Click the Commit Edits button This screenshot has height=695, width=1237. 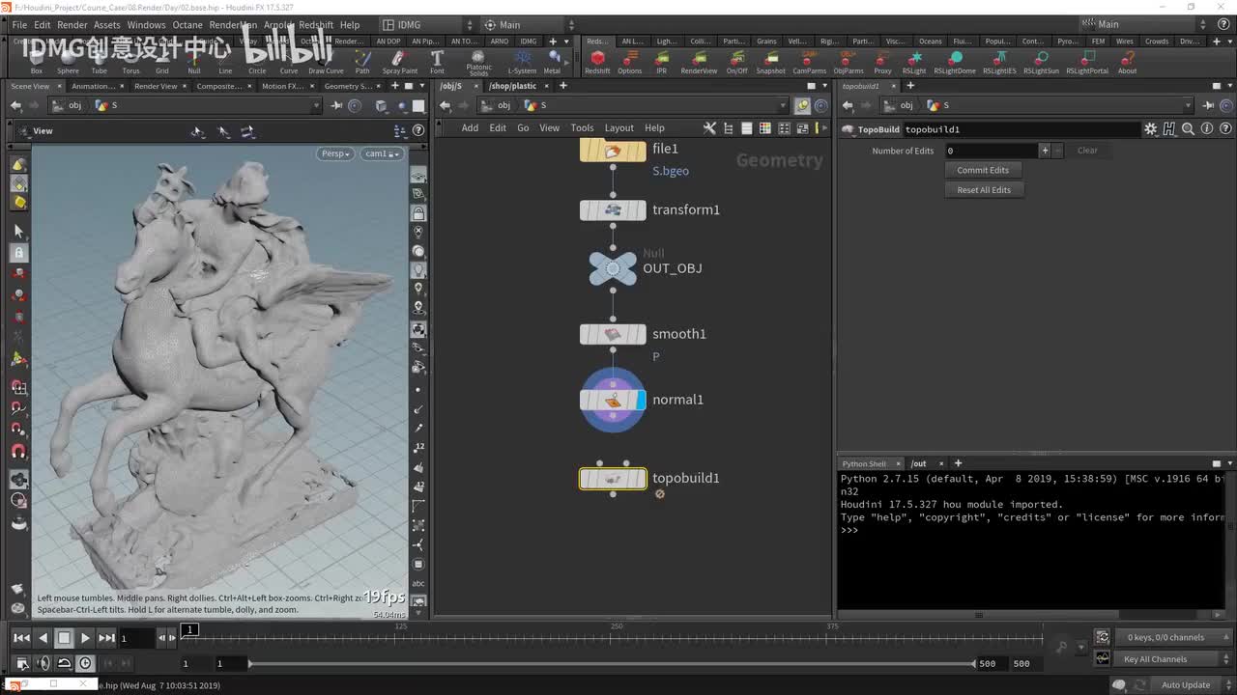983,170
